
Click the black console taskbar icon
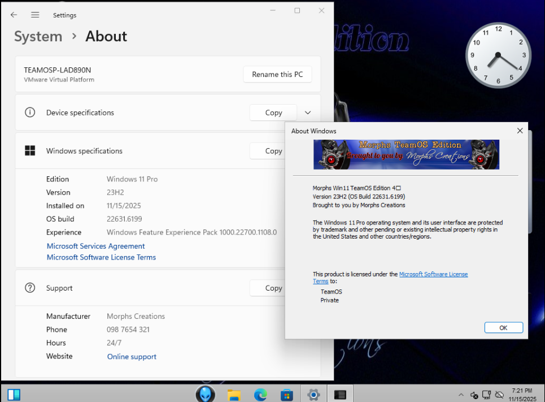(340, 394)
